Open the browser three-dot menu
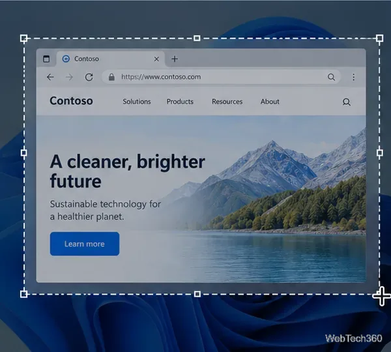Screen dimensions: 391x352 (353, 77)
